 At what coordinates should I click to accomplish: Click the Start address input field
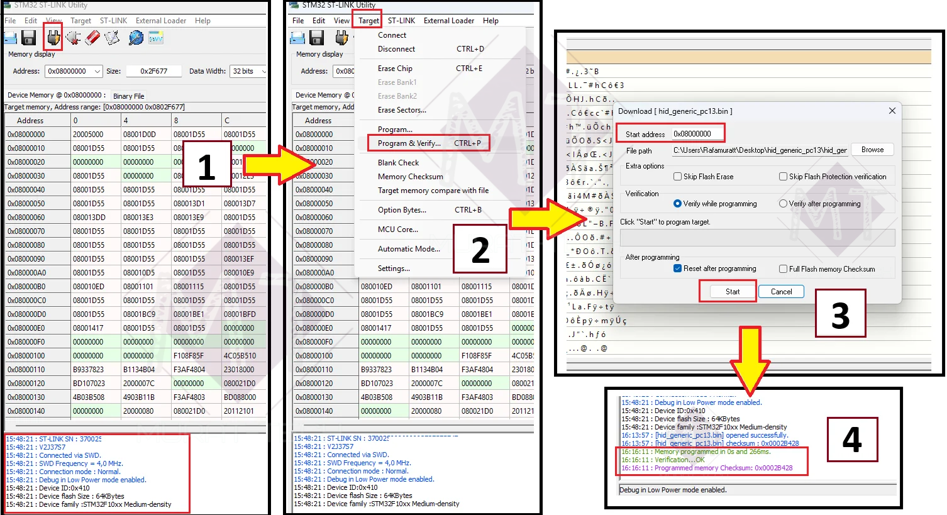(697, 134)
